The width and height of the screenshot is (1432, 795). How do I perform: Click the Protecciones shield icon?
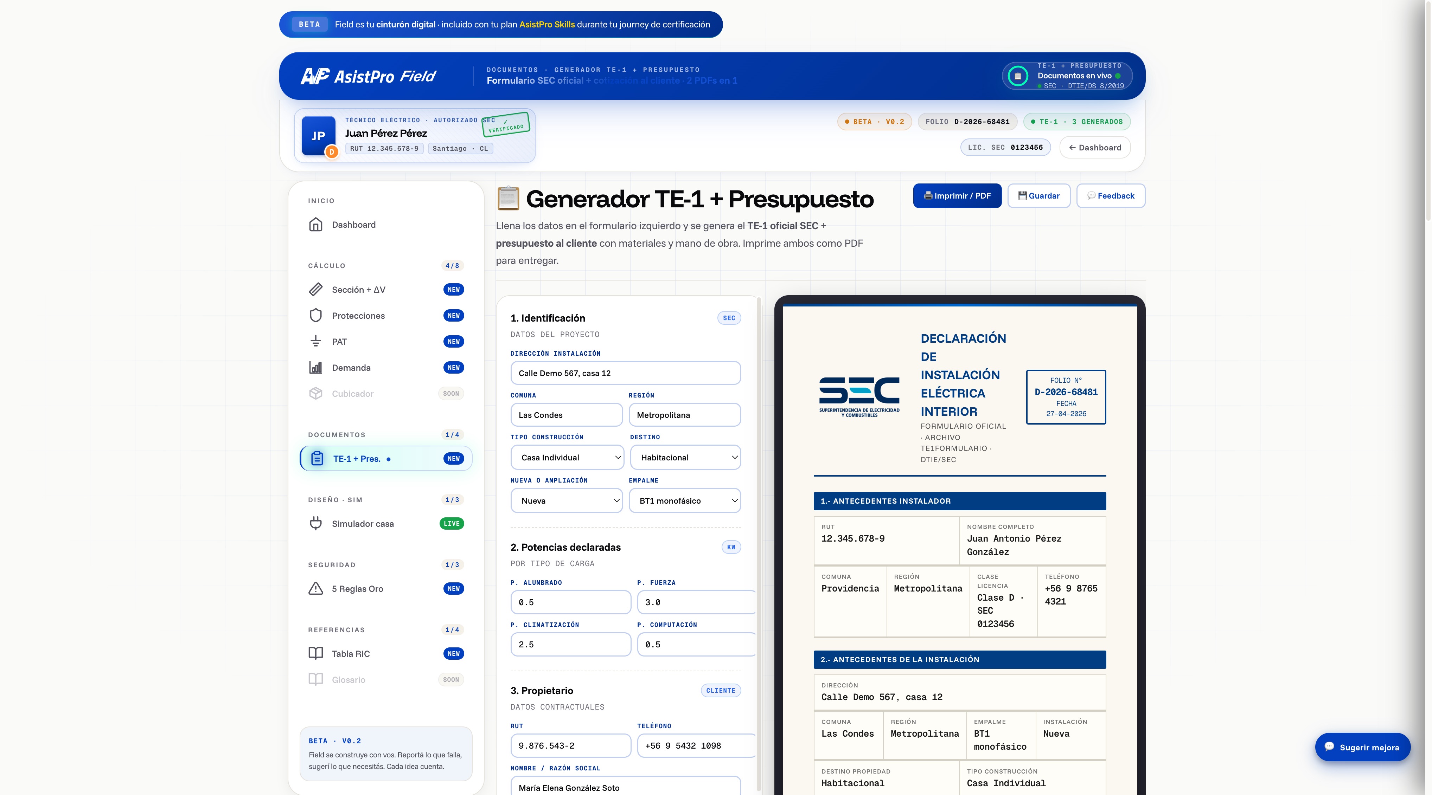(x=316, y=316)
